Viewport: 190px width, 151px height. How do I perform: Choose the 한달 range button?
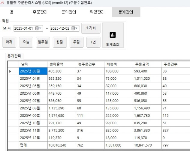pyautogui.click(x=59, y=42)
